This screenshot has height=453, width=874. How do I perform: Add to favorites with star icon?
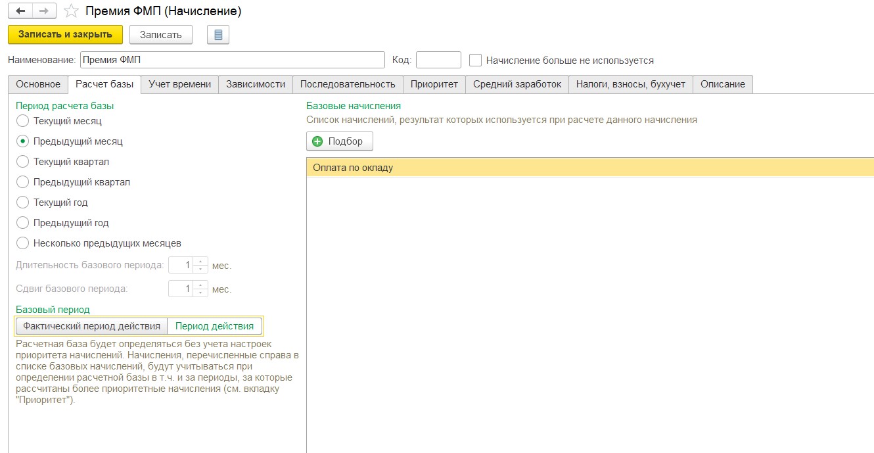coord(72,11)
